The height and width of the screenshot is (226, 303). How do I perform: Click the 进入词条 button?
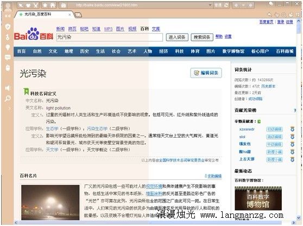pos(177,37)
